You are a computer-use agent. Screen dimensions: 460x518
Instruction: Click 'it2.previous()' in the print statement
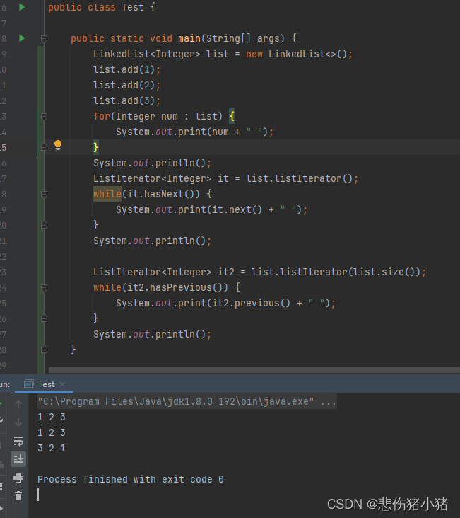[x=251, y=304]
